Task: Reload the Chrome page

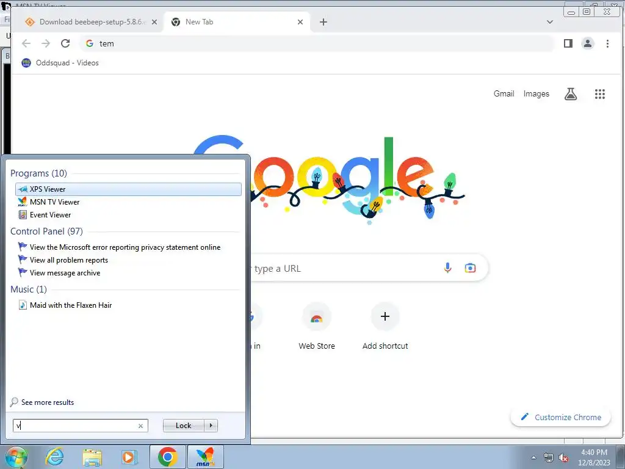Action: click(65, 43)
